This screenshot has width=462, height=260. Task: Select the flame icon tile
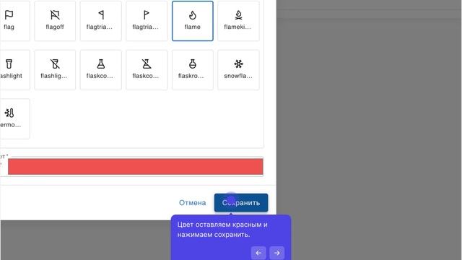click(193, 21)
